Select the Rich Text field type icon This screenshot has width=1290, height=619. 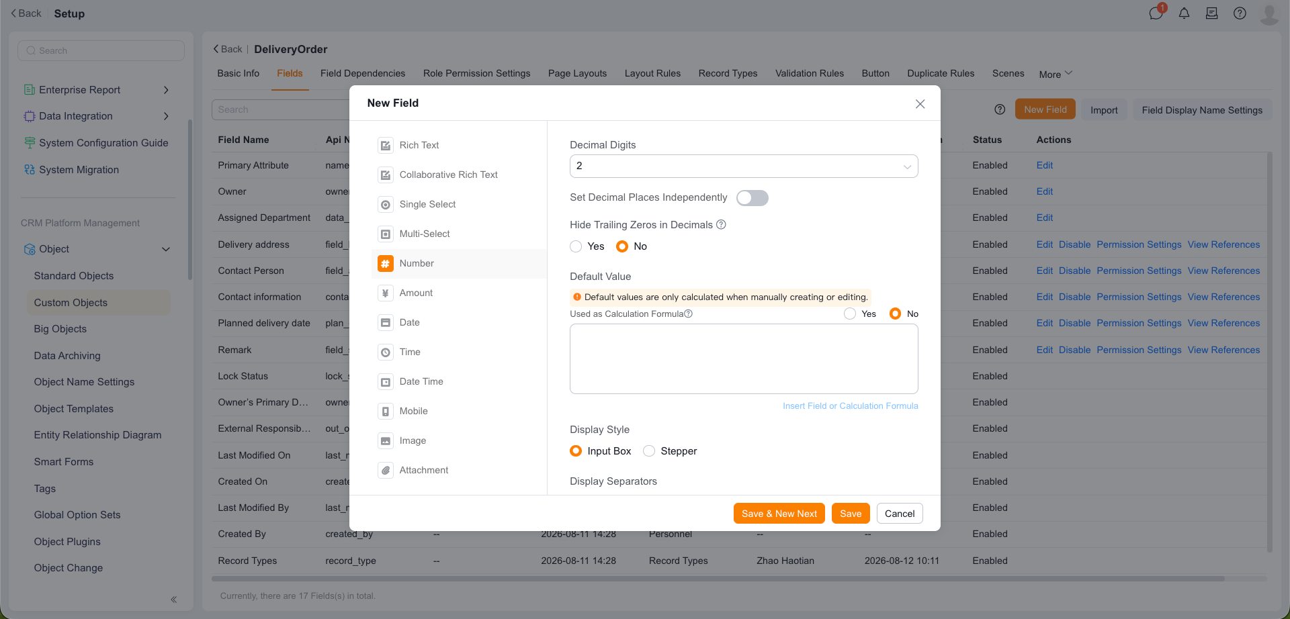point(386,145)
